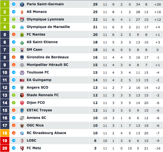Click the Olympique Lyonnais club logo
This screenshot has height=152, width=163.
(x=22, y=19)
